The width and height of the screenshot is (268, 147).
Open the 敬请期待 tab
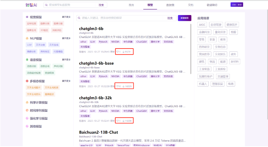click(212, 5)
